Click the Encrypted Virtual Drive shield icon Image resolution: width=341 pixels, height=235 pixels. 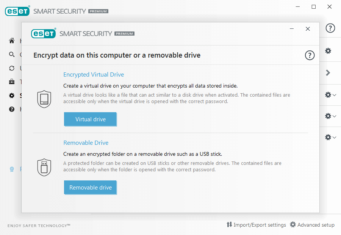click(x=44, y=99)
